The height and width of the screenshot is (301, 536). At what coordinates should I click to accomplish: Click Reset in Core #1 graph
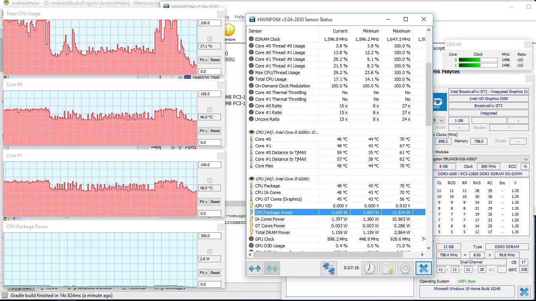click(215, 202)
